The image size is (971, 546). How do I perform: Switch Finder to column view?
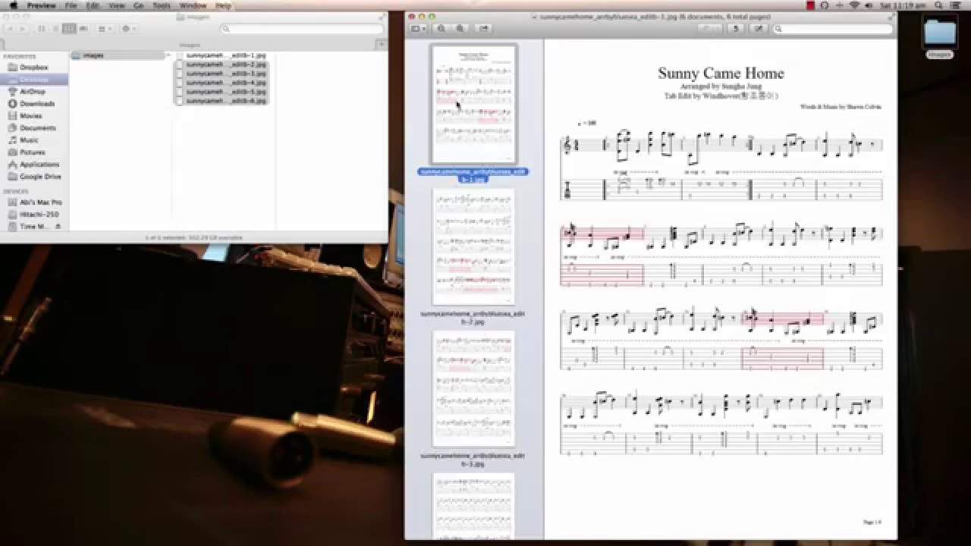[x=69, y=29]
